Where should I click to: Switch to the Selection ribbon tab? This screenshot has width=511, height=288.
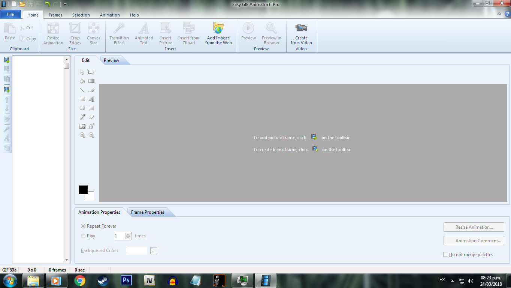pos(81,15)
